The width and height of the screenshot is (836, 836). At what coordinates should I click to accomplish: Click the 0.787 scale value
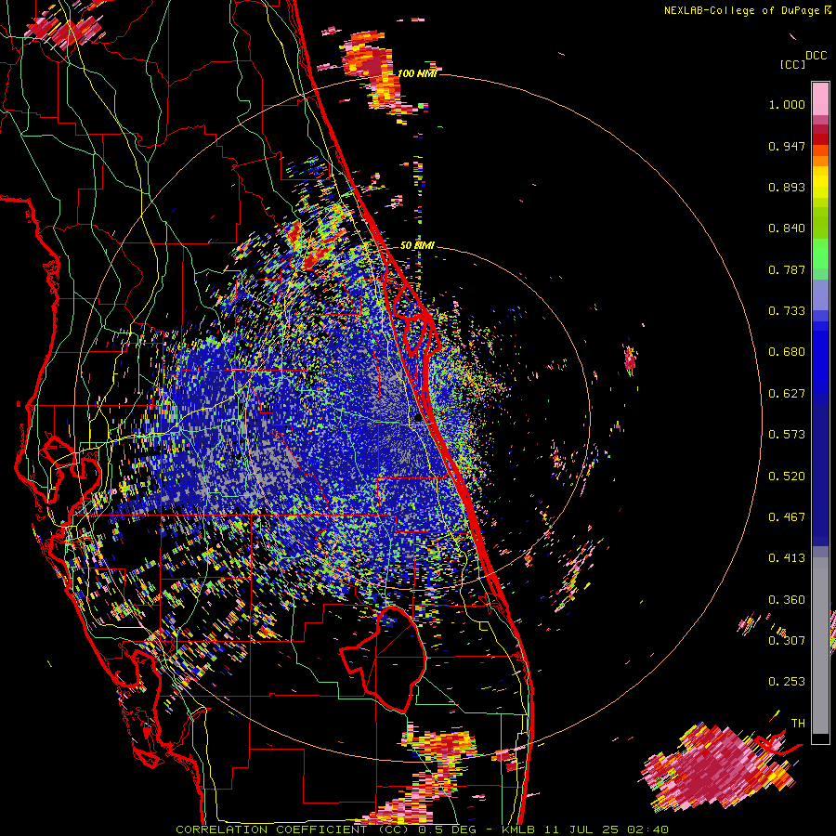pyautogui.click(x=787, y=269)
